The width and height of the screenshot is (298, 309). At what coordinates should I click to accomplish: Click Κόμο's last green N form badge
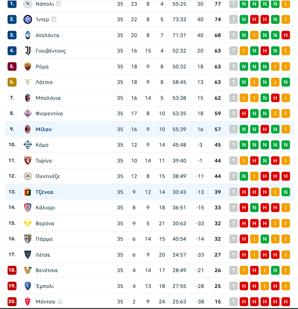point(285,145)
